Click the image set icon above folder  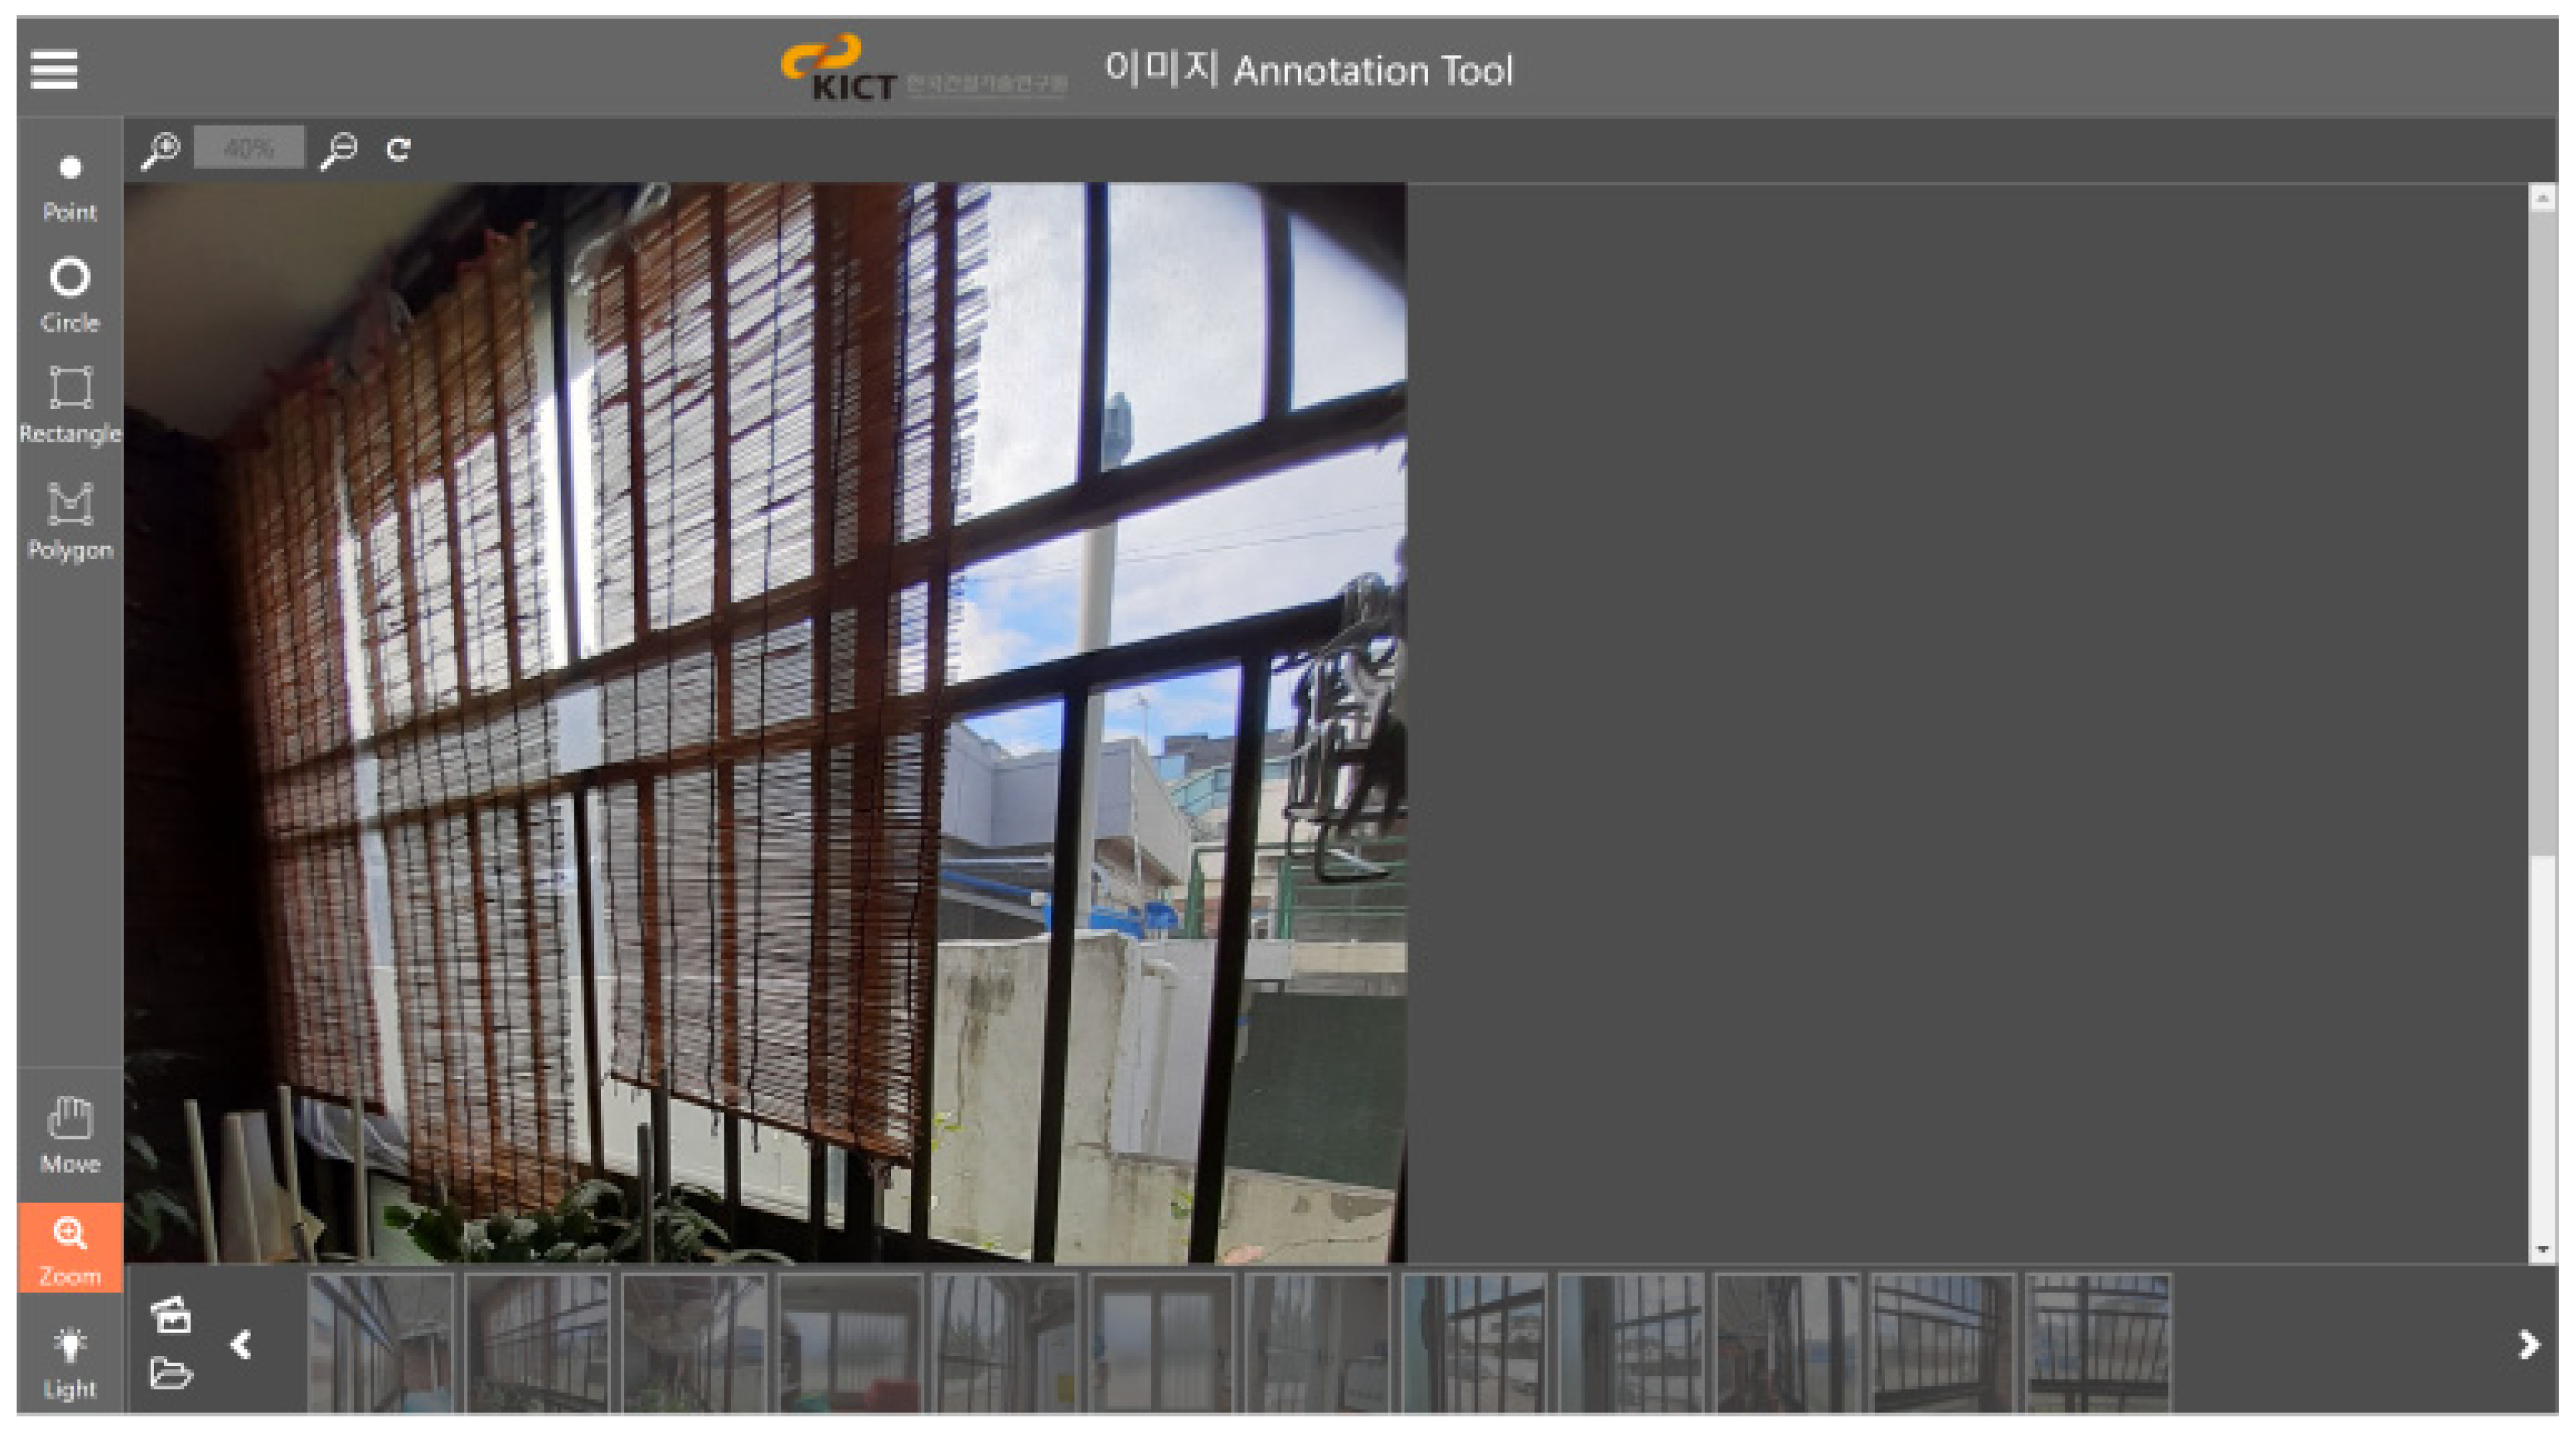click(170, 1314)
